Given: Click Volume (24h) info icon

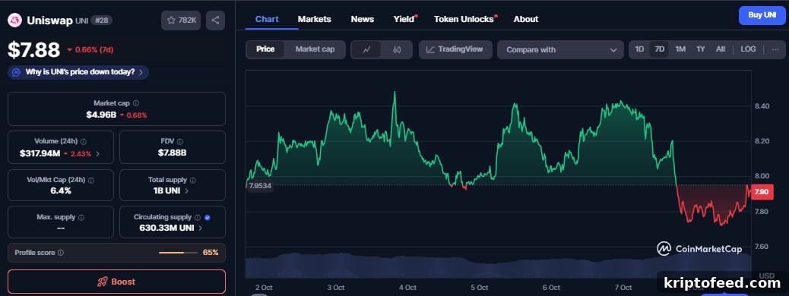Looking at the screenshot, I should [84, 142].
